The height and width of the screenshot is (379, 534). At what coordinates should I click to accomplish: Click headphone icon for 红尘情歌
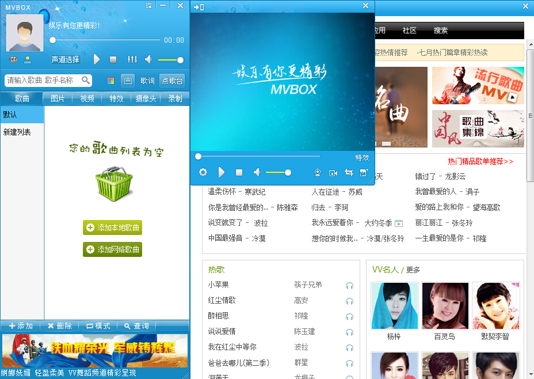tap(349, 301)
